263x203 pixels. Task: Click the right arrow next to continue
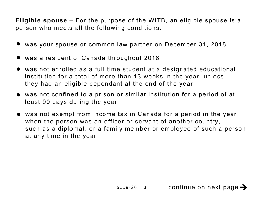click(243, 188)
